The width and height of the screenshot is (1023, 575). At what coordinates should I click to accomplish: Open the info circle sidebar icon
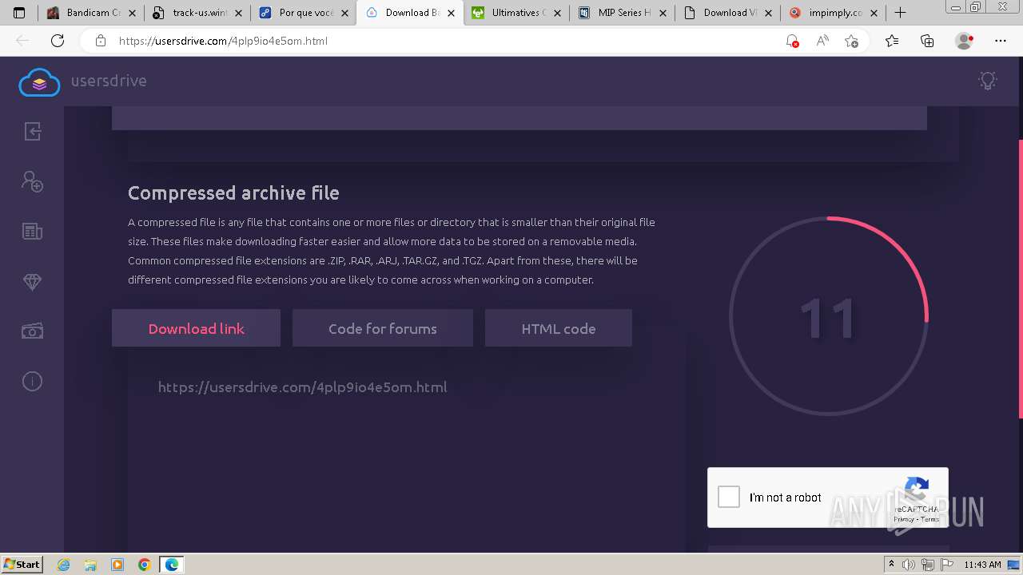[x=32, y=381]
